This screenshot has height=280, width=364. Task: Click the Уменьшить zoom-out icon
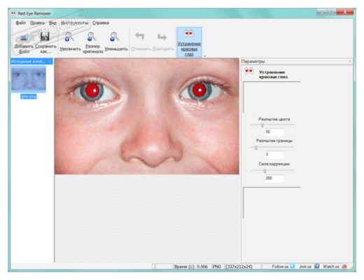114,37
